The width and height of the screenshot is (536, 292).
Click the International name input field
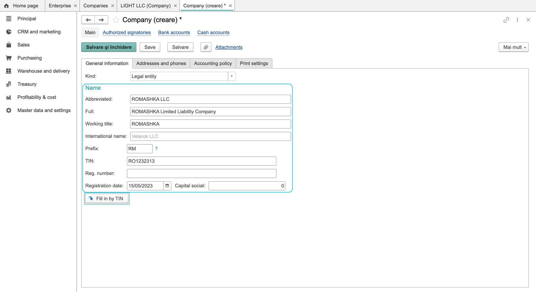(211, 136)
